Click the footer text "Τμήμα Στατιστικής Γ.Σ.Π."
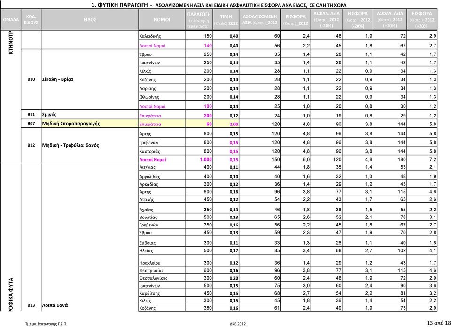Screen dimensions: 451x327 click(47, 324)
